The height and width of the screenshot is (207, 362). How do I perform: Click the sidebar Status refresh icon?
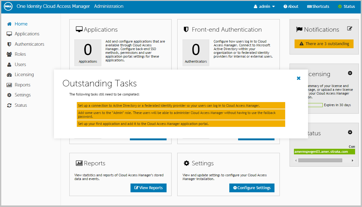pos(9,105)
